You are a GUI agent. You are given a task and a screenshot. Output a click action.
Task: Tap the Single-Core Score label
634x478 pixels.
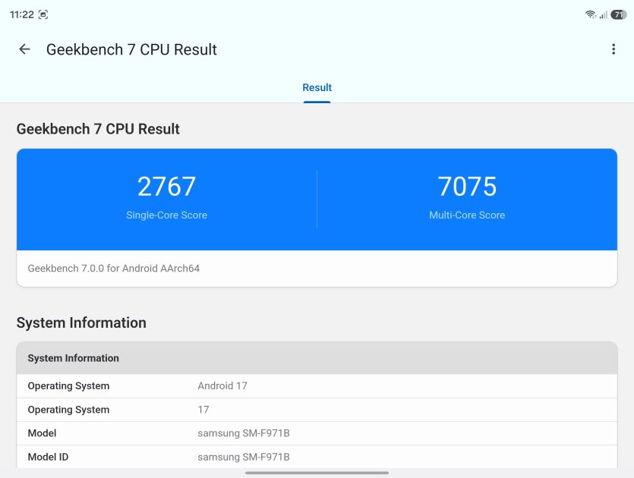(166, 215)
